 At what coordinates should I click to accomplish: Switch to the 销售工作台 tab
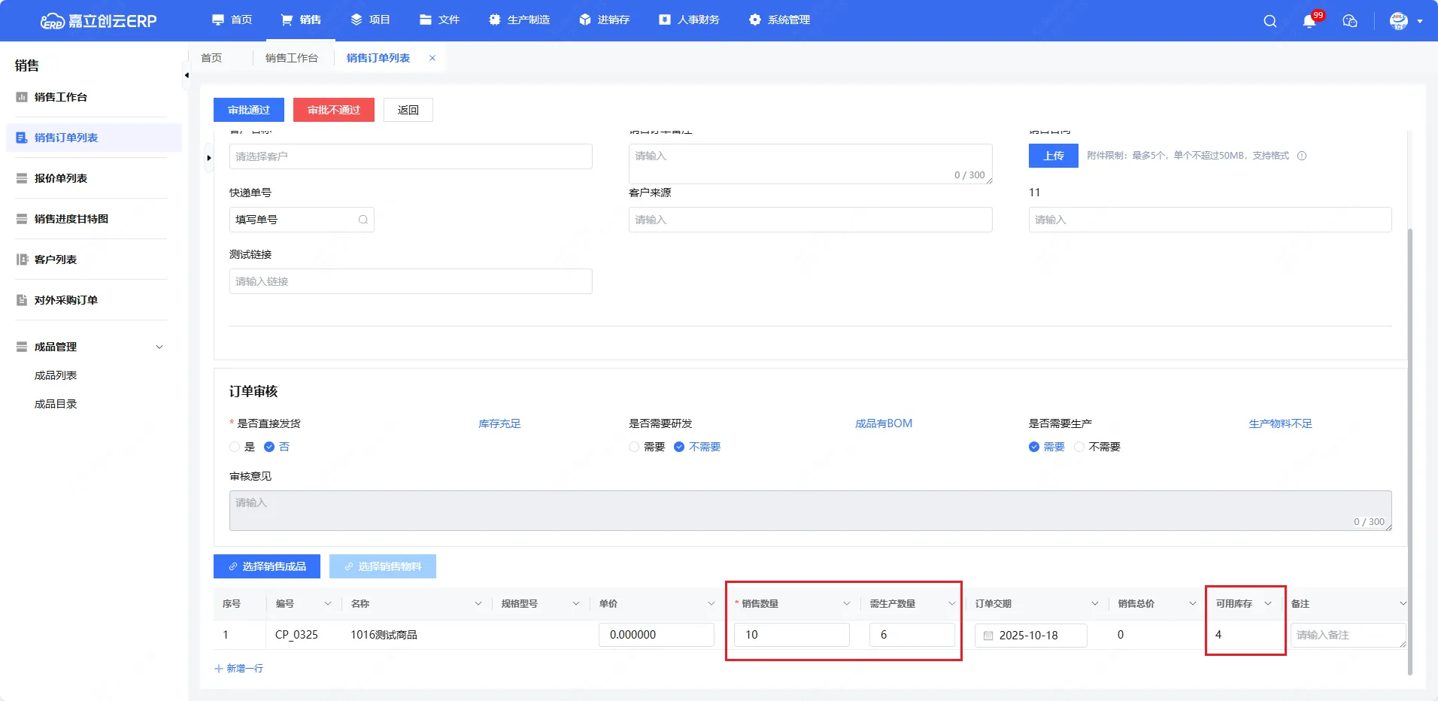(291, 58)
